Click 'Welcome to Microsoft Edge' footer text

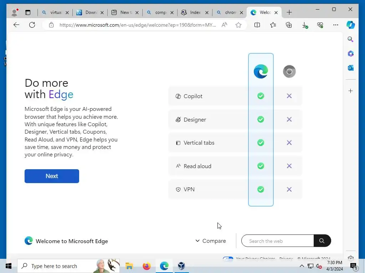[x=72, y=241]
